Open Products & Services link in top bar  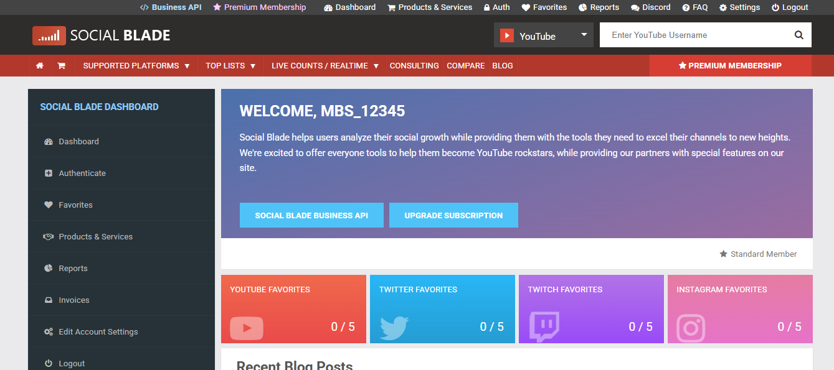[x=430, y=7]
